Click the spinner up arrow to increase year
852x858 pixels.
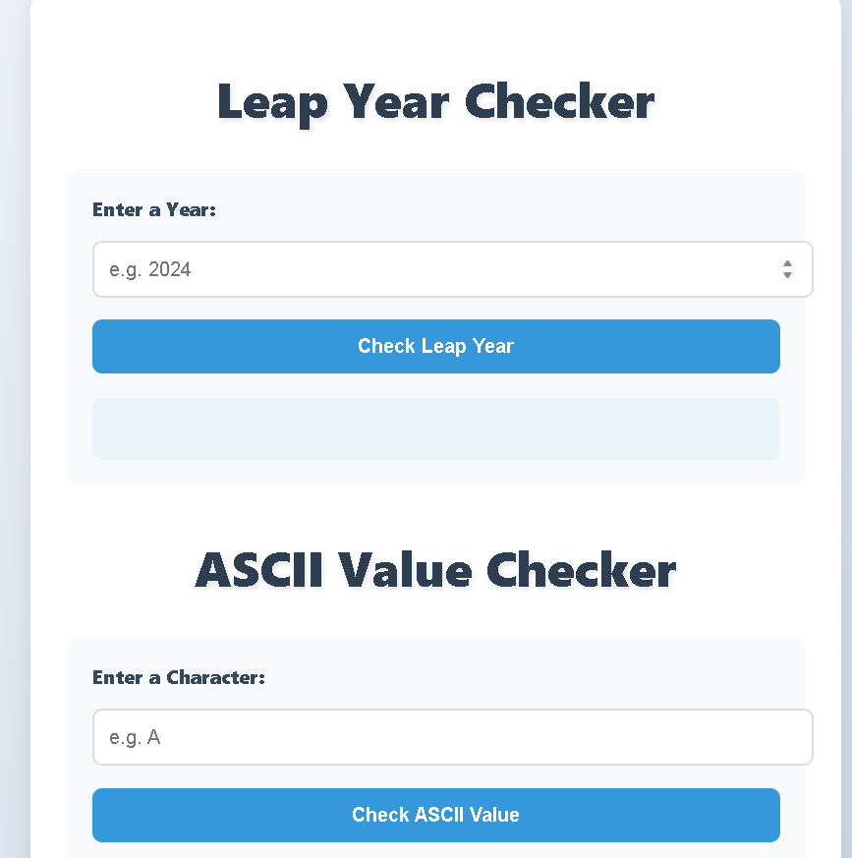click(787, 262)
